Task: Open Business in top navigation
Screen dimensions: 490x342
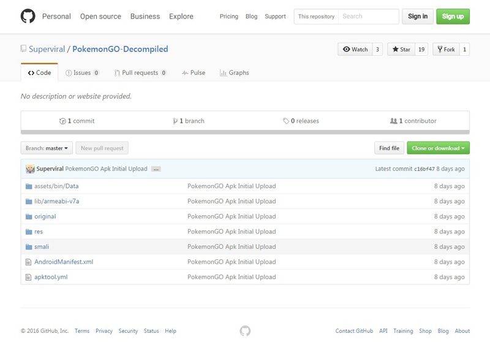Action: (x=145, y=17)
